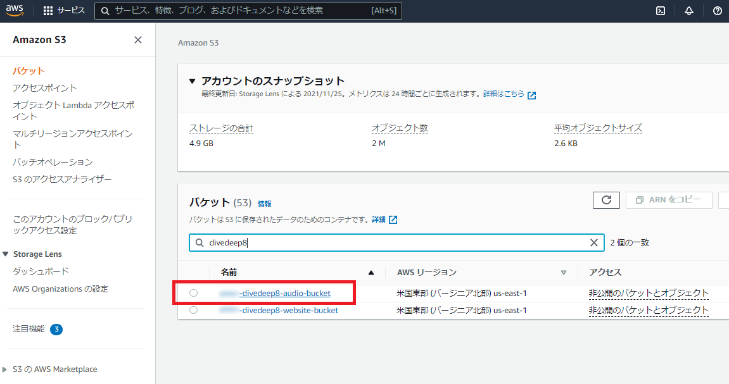
Task: Navigate to バッチオペレーション
Action: coord(53,162)
